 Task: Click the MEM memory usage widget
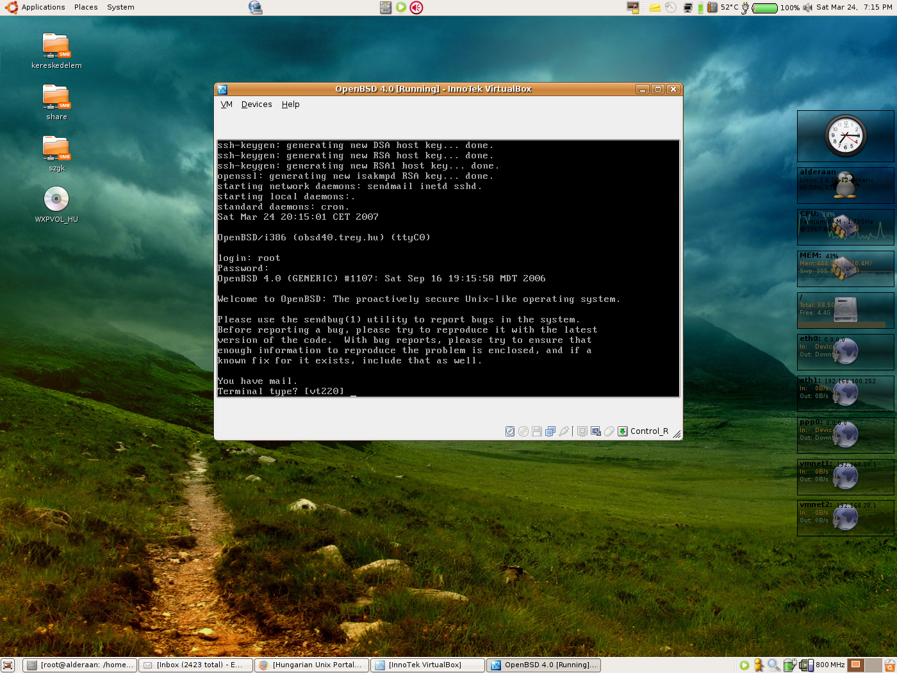(846, 269)
